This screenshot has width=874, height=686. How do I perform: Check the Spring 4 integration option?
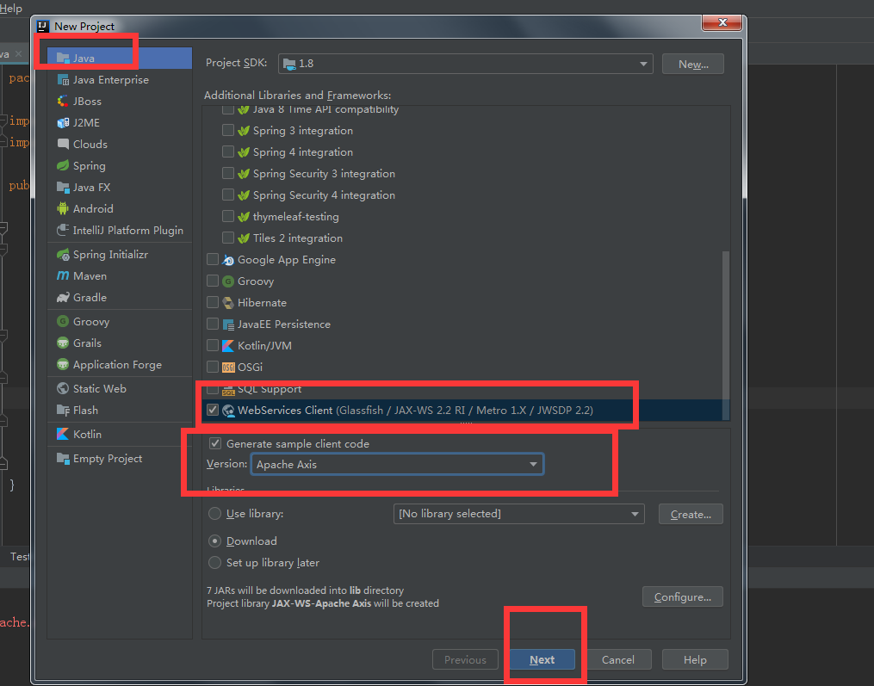tap(228, 151)
